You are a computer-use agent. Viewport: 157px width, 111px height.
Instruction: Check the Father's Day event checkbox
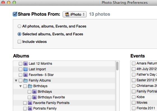click(134, 75)
